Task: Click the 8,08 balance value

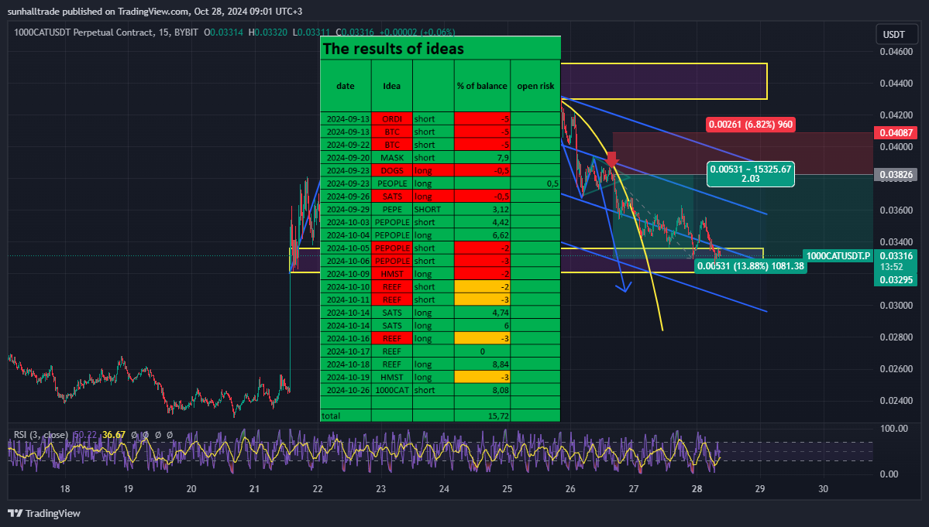Action: tap(501, 390)
